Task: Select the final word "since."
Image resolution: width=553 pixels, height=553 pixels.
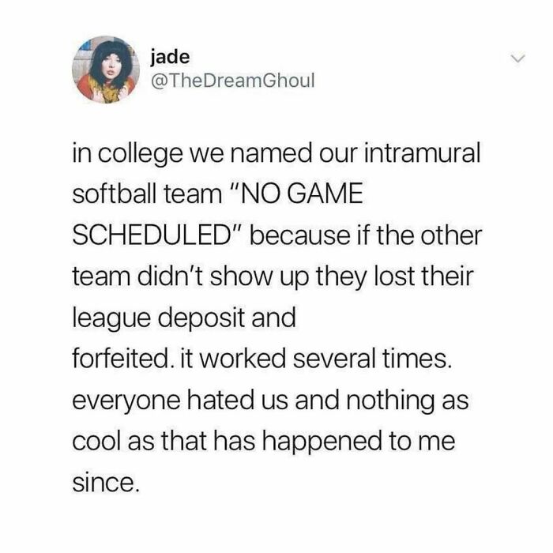Action: pyautogui.click(x=106, y=483)
